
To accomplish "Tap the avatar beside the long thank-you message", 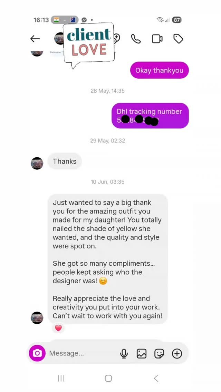I will pyautogui.click(x=37, y=318).
